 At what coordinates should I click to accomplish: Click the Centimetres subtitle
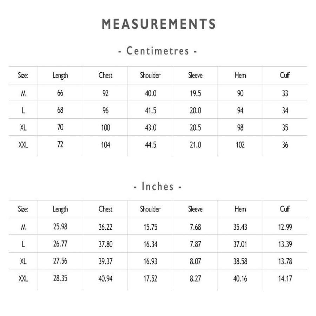tap(158, 51)
